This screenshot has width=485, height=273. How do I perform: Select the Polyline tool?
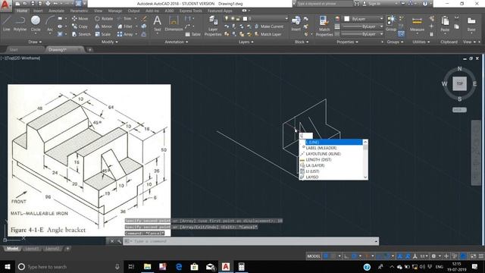[x=20, y=24]
